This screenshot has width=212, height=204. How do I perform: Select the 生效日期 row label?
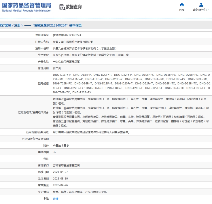click(43, 179)
